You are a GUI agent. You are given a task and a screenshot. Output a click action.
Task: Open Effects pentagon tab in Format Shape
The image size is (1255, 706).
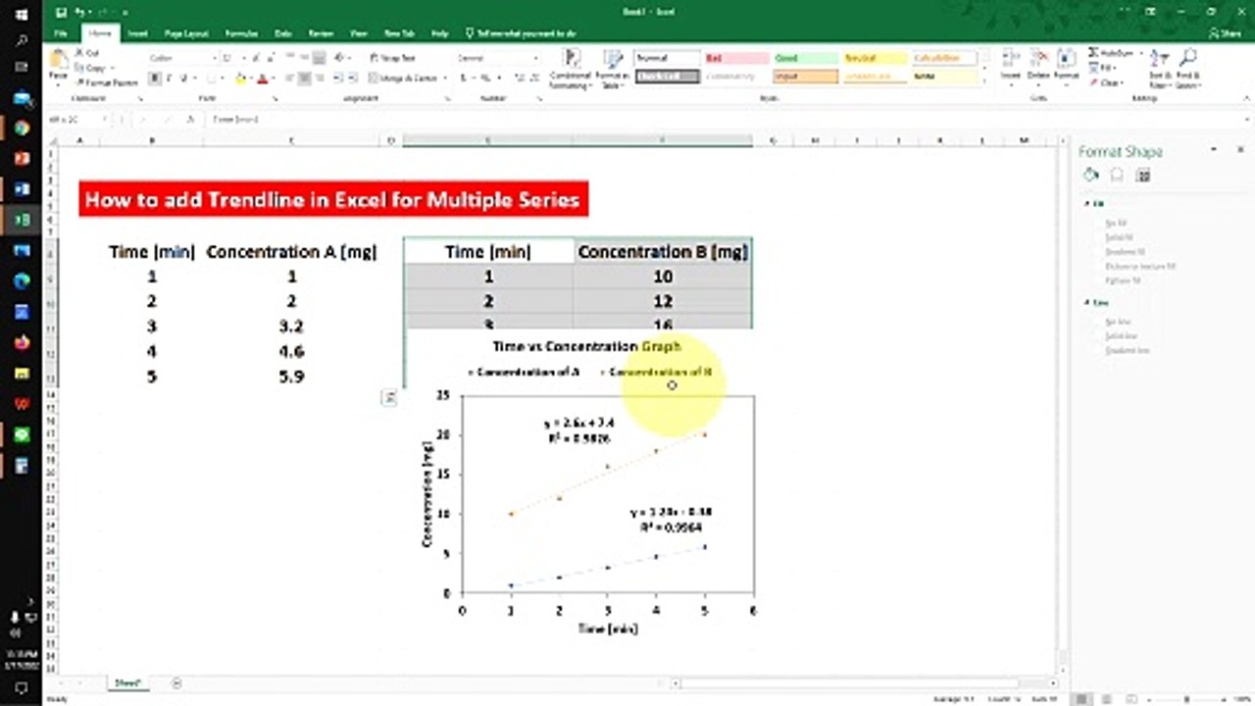(x=1117, y=176)
